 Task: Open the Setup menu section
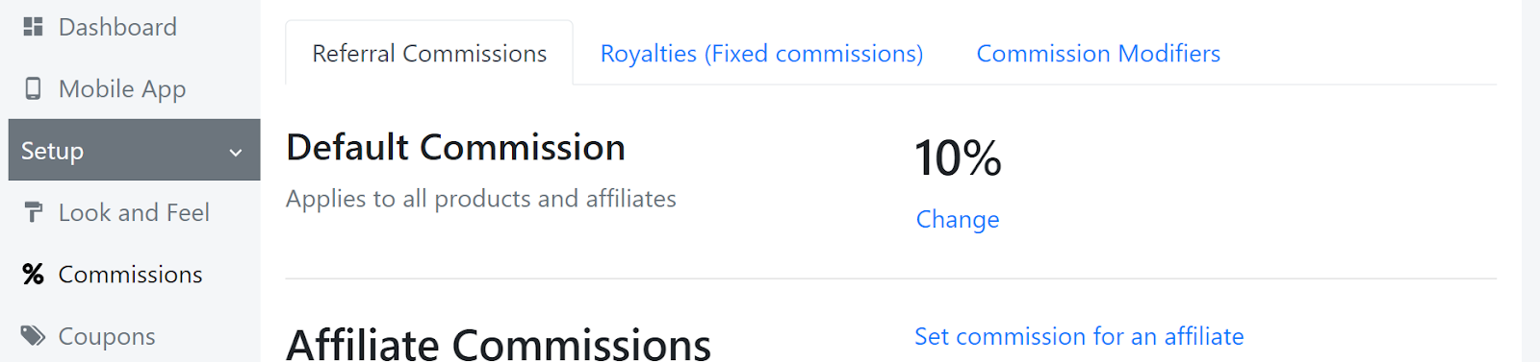click(x=135, y=150)
